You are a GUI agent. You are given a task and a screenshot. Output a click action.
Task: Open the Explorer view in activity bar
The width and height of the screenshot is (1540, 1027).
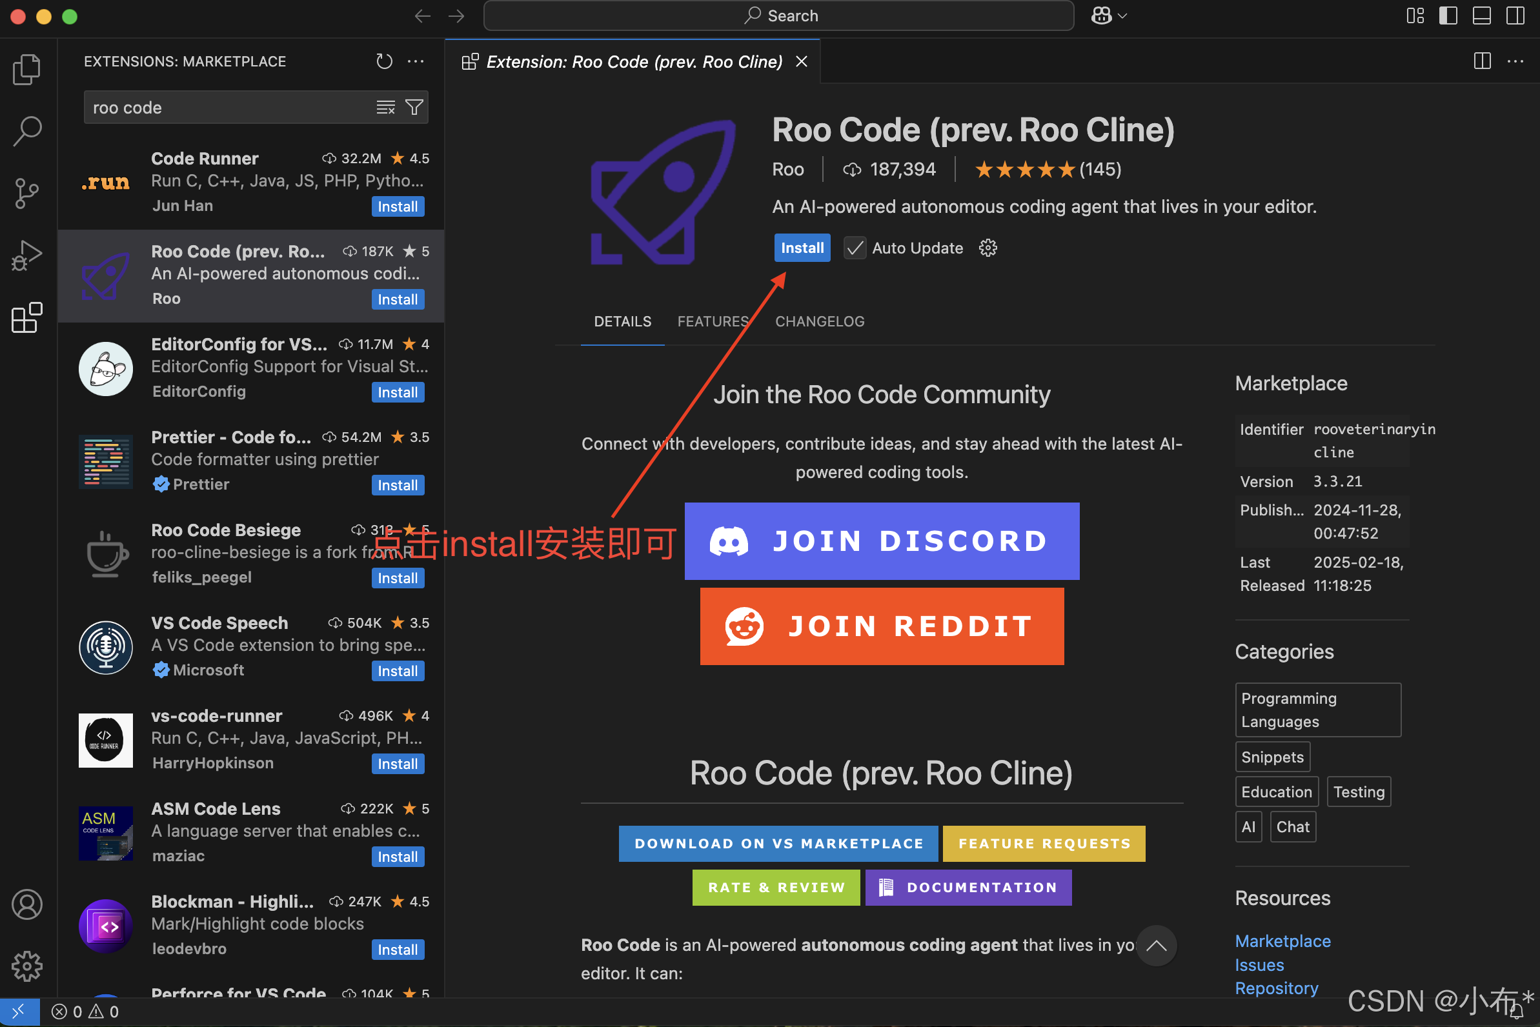pyautogui.click(x=27, y=69)
